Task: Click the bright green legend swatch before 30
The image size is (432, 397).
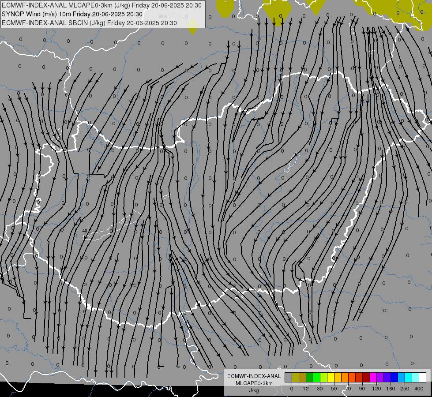Action: pyautogui.click(x=316, y=377)
